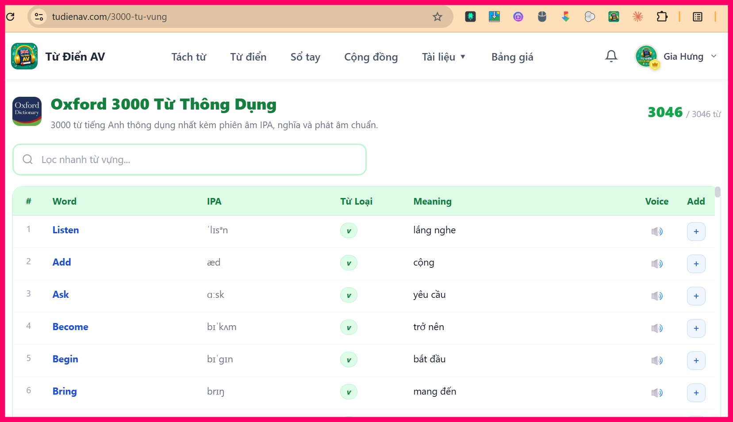733x422 pixels.
Task: Click the v tag in the Become row
Action: click(x=349, y=327)
